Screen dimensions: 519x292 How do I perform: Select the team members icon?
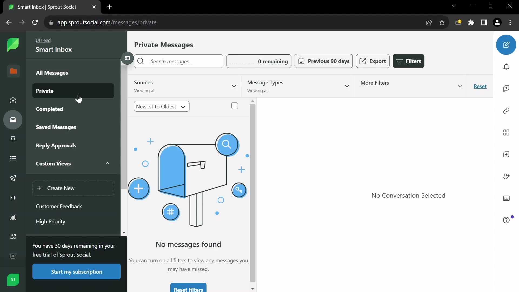pyautogui.click(x=13, y=236)
